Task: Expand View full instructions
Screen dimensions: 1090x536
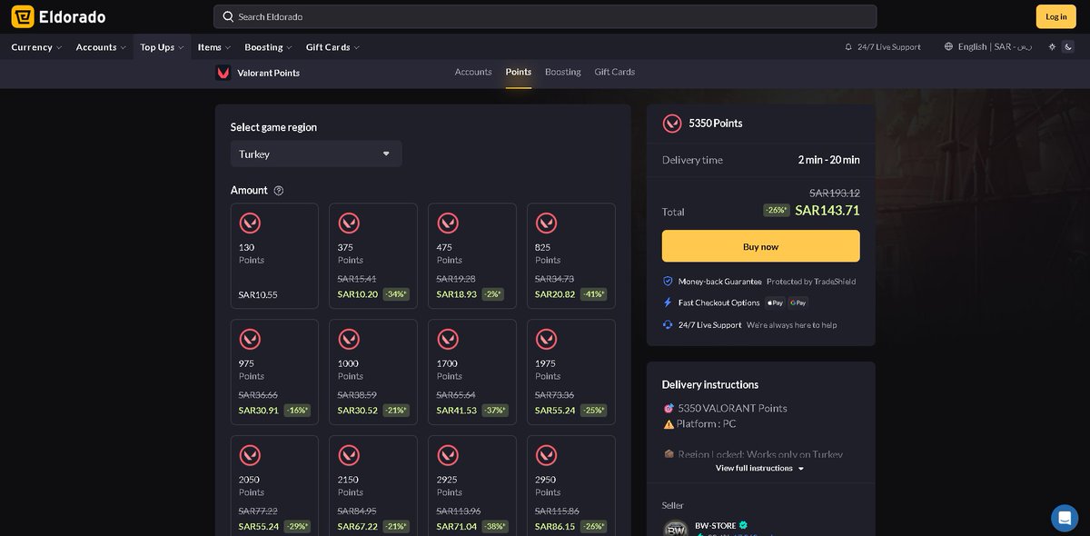Action: pos(760,469)
